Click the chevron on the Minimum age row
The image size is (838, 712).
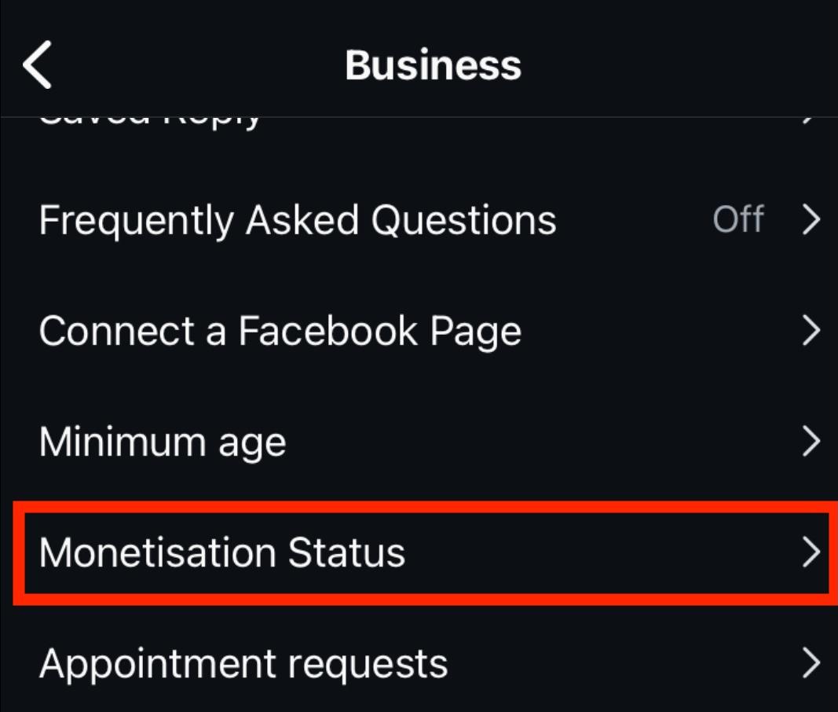[x=811, y=442]
